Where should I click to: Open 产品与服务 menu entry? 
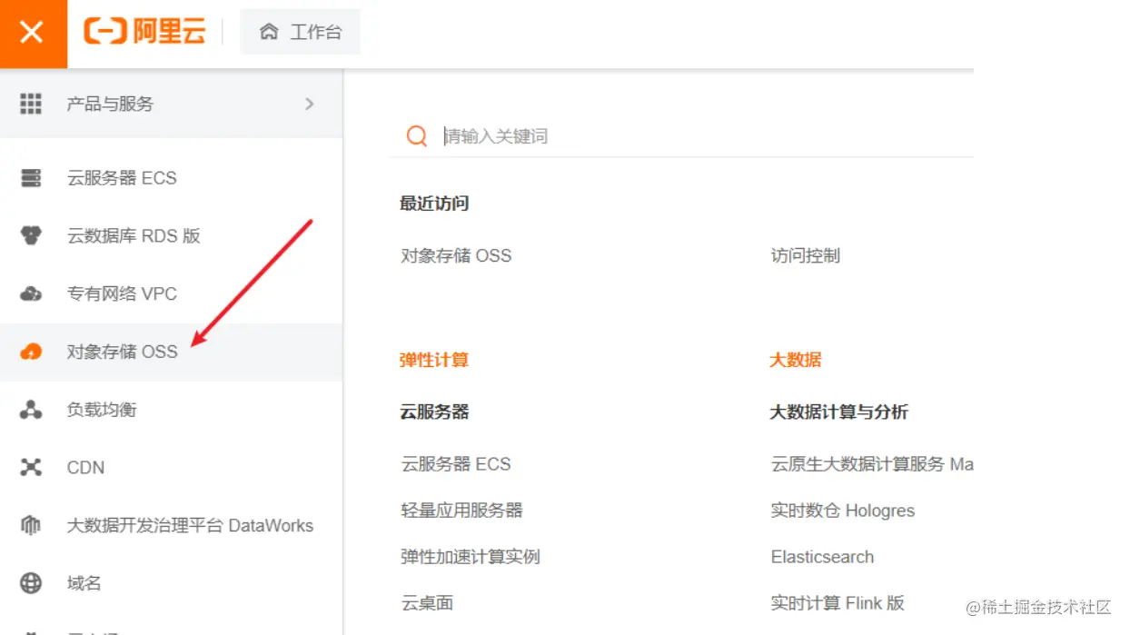pyautogui.click(x=172, y=104)
